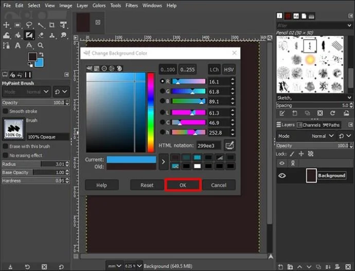Image resolution: width=355 pixels, height=271 pixels.
Task: Set value range to 0..255
Action: click(187, 70)
